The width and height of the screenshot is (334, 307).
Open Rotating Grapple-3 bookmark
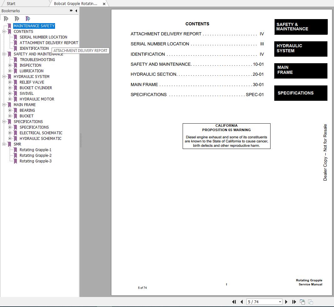click(x=35, y=161)
